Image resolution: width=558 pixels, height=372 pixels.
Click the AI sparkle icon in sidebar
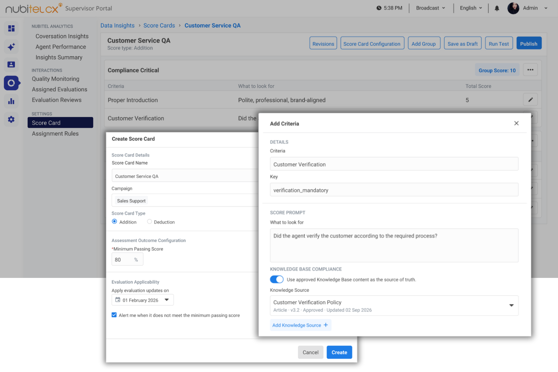click(11, 46)
